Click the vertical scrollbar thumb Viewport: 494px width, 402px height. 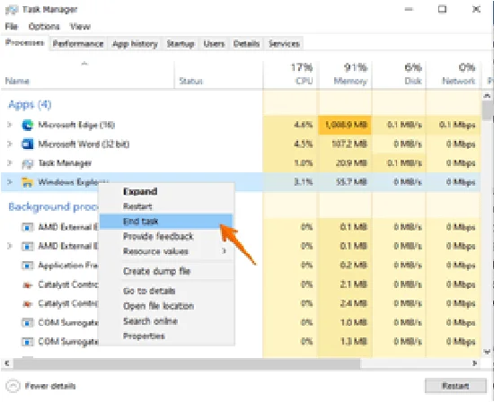pyautogui.click(x=488, y=110)
